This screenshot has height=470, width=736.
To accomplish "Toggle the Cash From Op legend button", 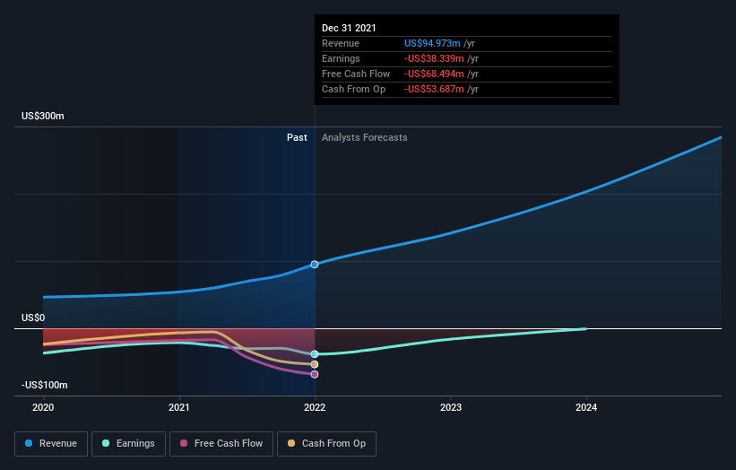I will coord(326,444).
